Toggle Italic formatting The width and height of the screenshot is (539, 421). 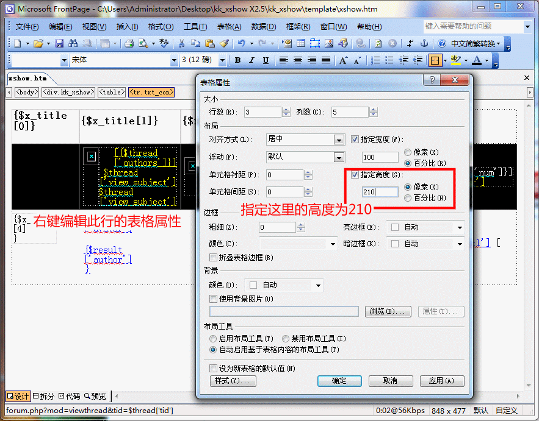click(x=251, y=60)
